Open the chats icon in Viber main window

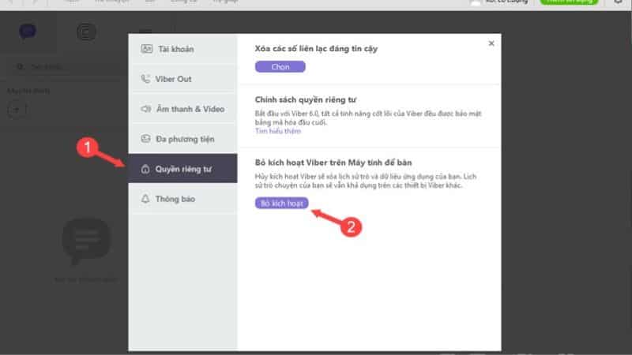point(28,32)
